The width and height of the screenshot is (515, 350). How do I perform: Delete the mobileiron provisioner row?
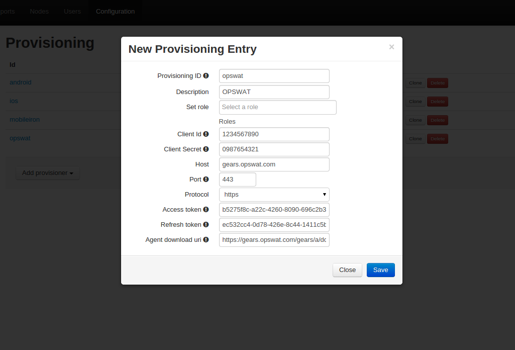click(x=438, y=120)
